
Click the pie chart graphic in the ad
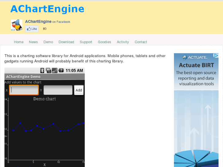click(196, 158)
